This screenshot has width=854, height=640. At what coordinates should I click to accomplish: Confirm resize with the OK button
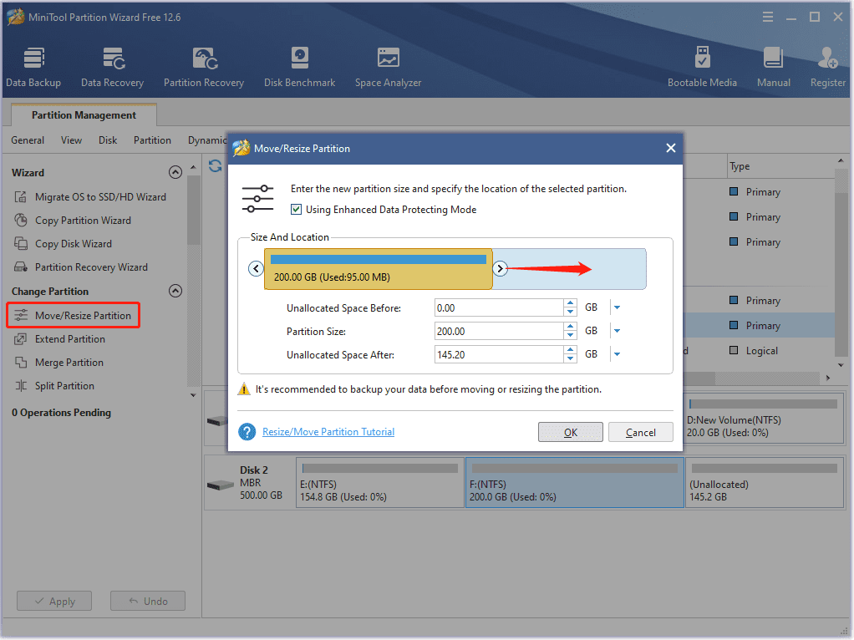click(x=571, y=432)
